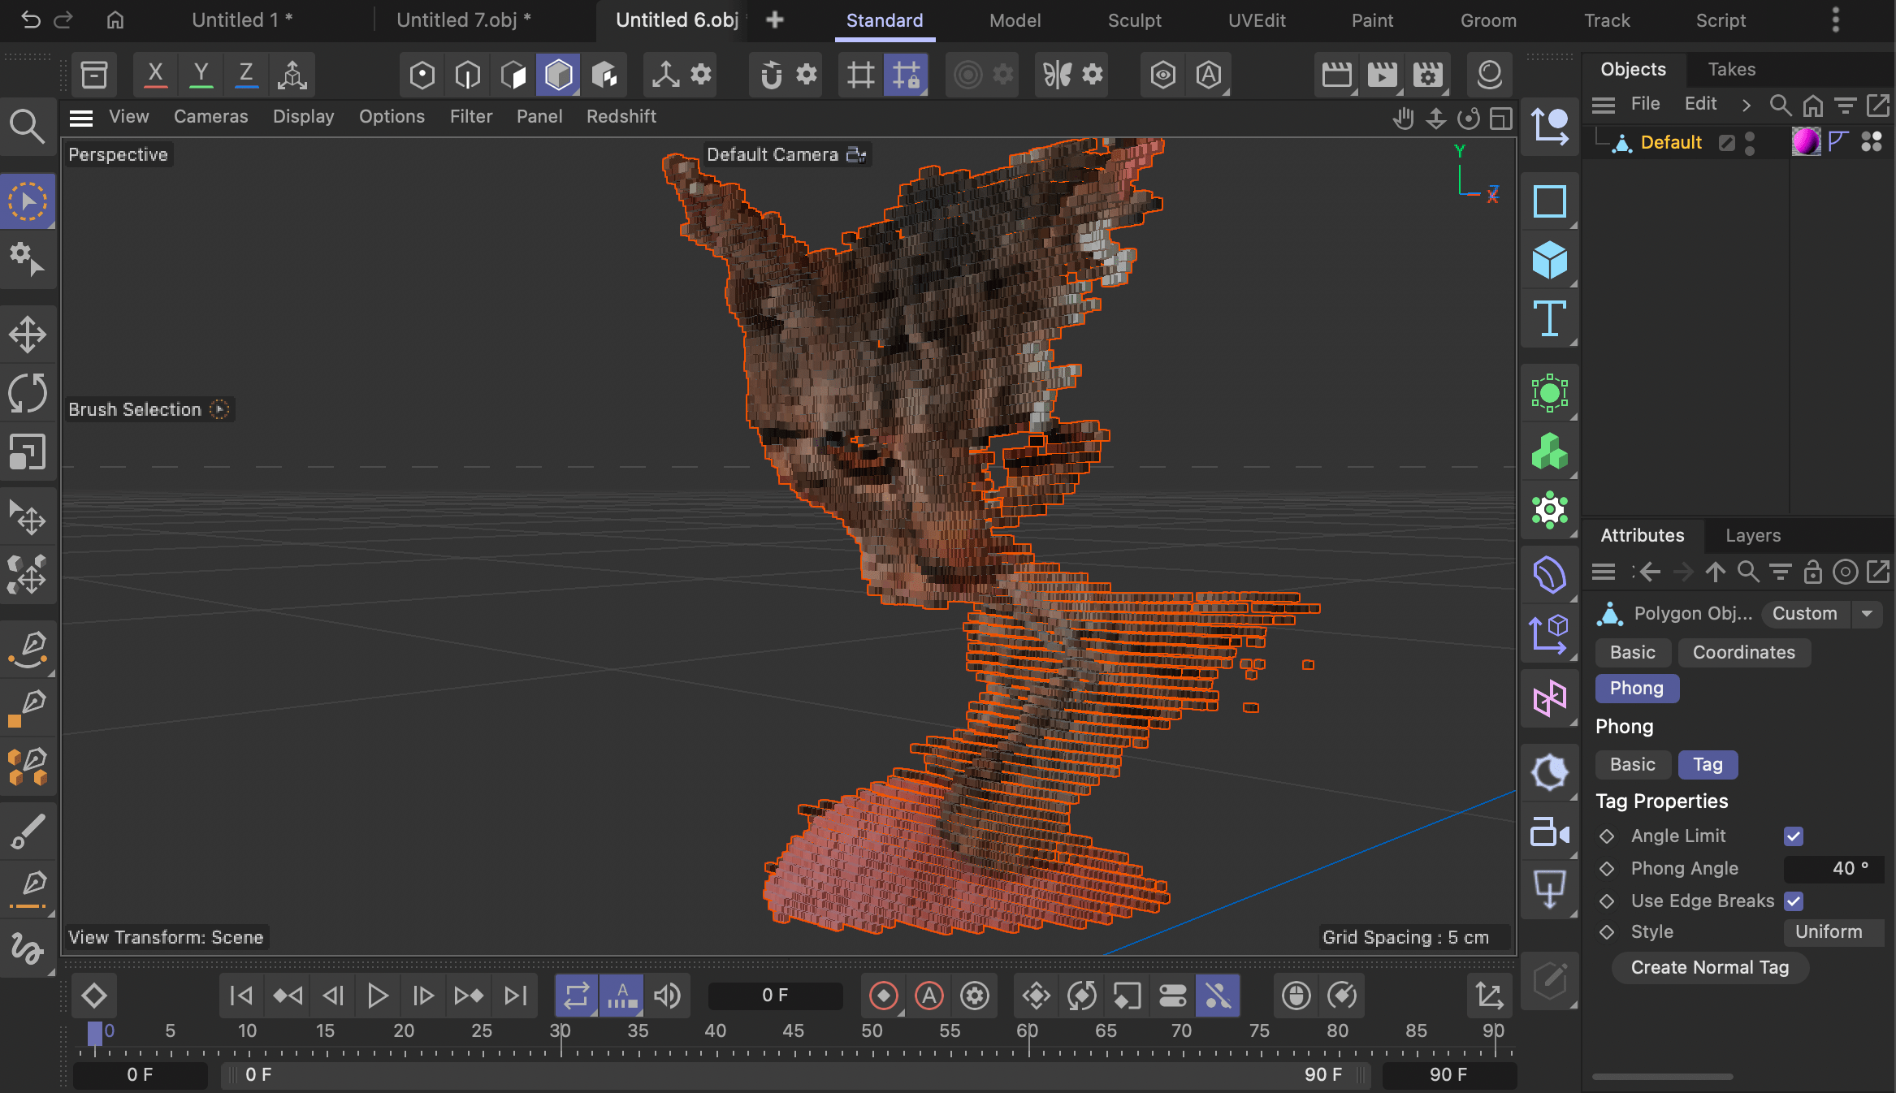Select the Scale tool
This screenshot has height=1093, width=1896.
pyautogui.click(x=28, y=452)
